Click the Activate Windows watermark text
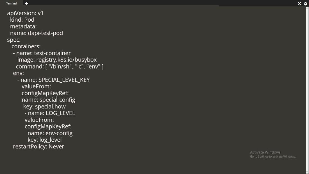 coord(265,152)
